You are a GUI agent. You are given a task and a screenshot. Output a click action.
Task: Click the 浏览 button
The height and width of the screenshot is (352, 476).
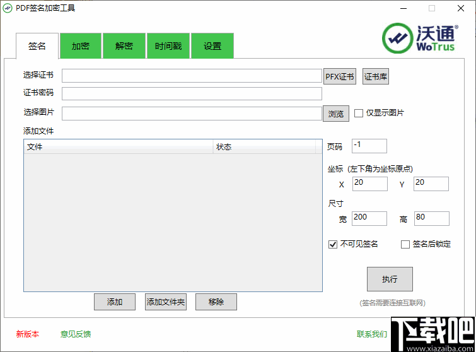click(x=336, y=114)
